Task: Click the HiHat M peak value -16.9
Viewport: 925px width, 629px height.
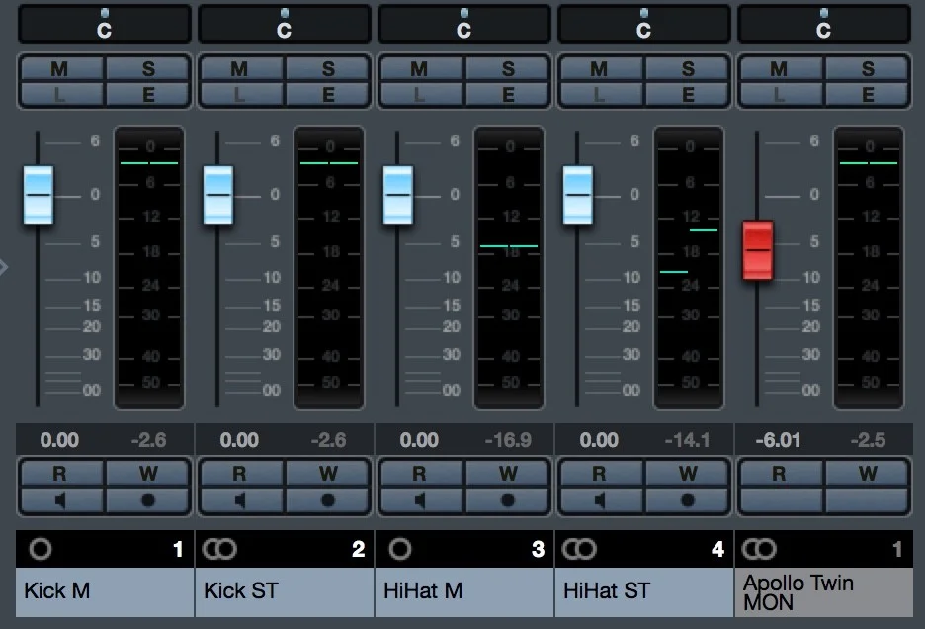Action: point(508,440)
